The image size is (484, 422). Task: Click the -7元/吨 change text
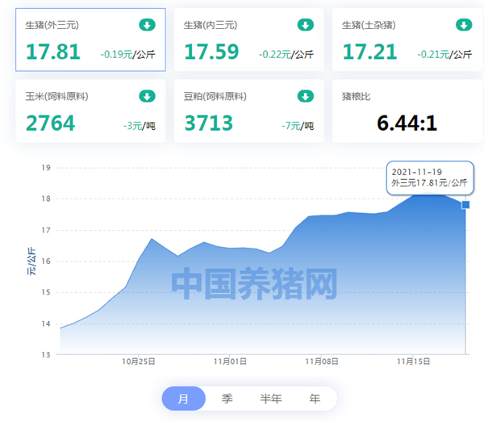point(298,126)
